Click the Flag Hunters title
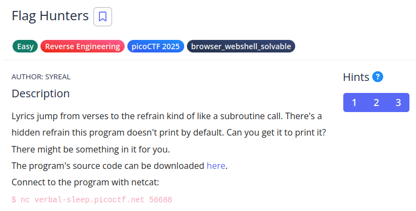This screenshot has height=211, width=416. (x=50, y=16)
